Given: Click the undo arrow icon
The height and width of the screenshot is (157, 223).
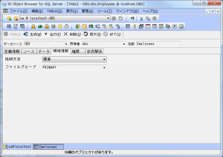Looking at the screenshot, I should pos(132,19).
